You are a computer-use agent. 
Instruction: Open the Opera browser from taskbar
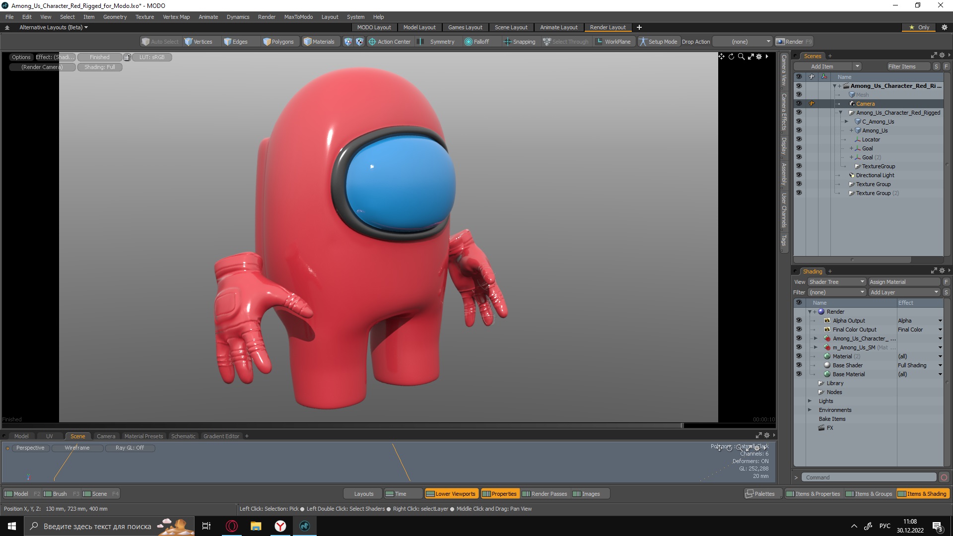point(232,526)
